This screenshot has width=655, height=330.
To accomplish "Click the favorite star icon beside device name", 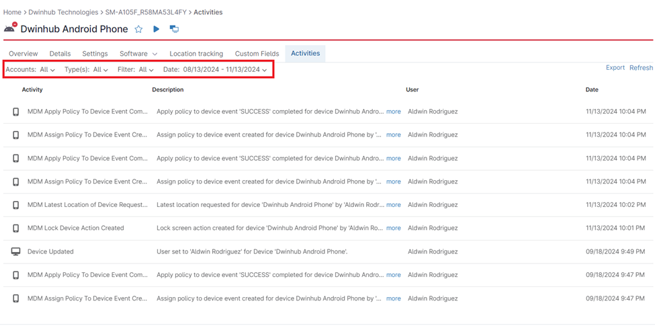I will click(138, 29).
